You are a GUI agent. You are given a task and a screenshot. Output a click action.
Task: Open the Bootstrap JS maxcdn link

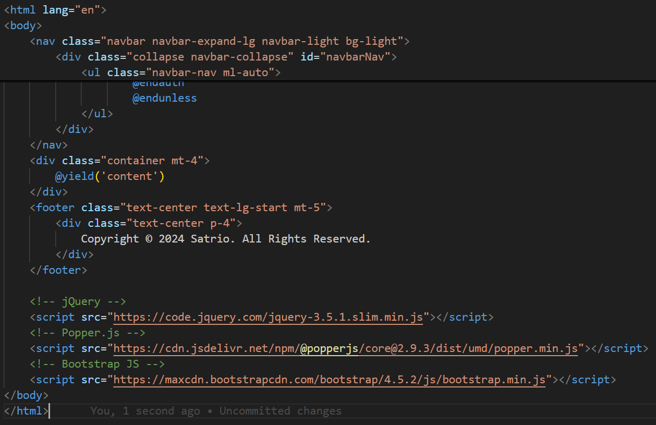330,380
